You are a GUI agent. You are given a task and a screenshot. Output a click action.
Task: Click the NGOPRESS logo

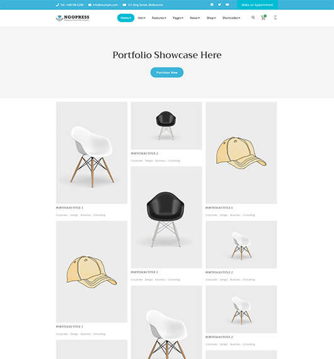[x=72, y=18]
